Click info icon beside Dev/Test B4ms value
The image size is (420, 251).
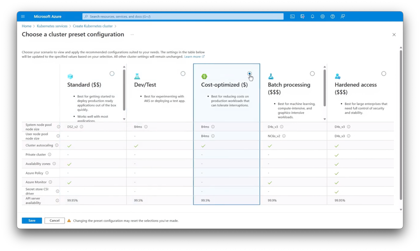146,127
